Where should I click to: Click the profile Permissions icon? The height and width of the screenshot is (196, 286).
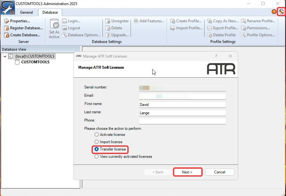tap(243, 28)
